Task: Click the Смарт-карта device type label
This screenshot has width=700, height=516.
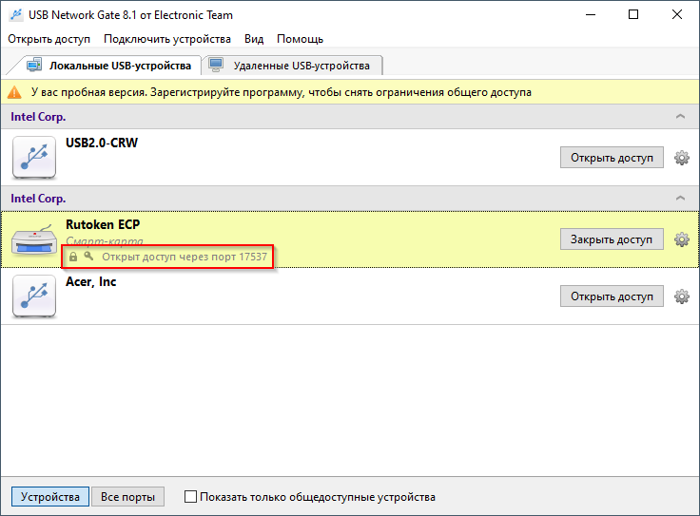Action: pos(105,241)
